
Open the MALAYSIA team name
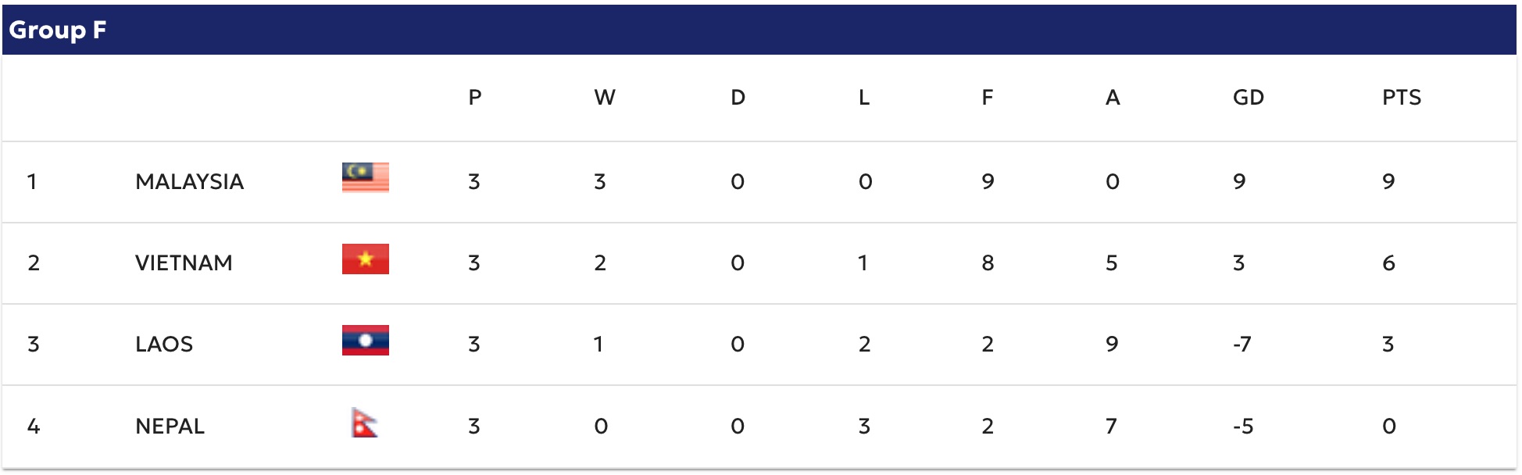coord(189,182)
